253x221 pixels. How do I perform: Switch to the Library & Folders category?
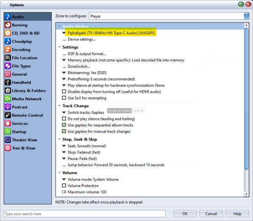tap(29, 91)
